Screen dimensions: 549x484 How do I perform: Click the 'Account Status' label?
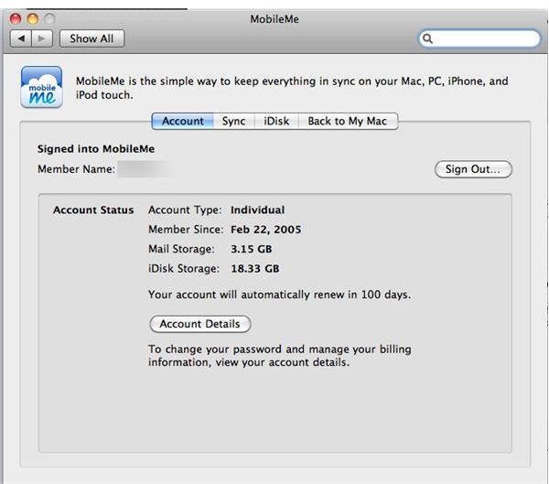click(93, 210)
